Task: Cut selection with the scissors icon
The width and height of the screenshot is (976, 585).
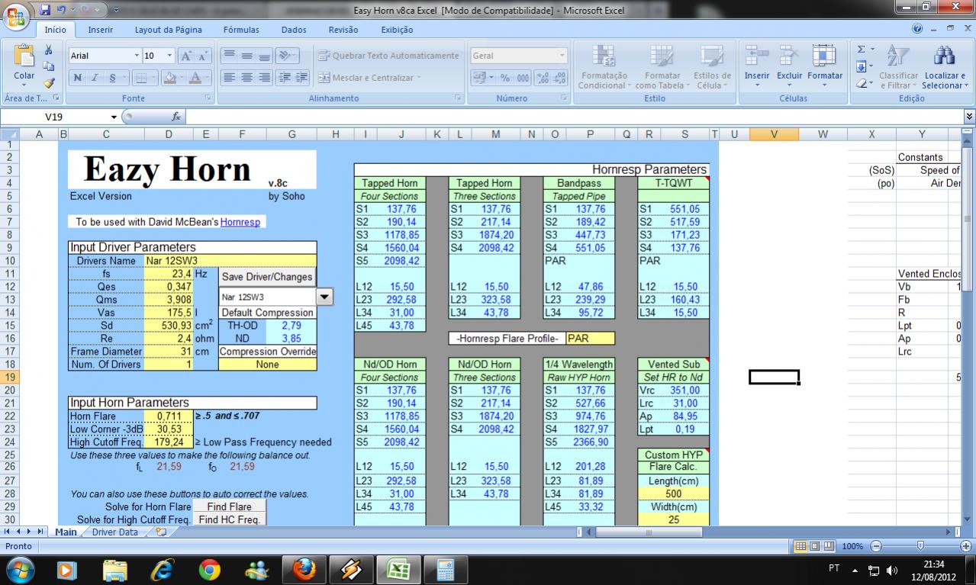Action: (48, 50)
